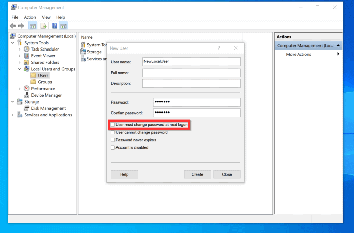354x233 pixels.
Task: Toggle the Show/Hide Console Tree toolbar icon
Action: tap(32, 26)
